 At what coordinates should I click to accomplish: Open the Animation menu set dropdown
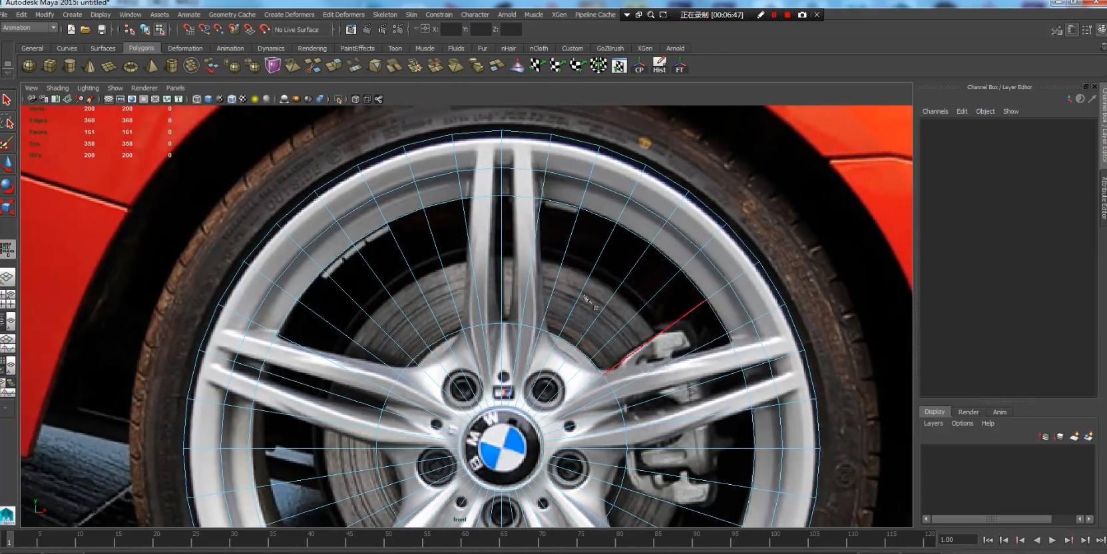point(29,28)
